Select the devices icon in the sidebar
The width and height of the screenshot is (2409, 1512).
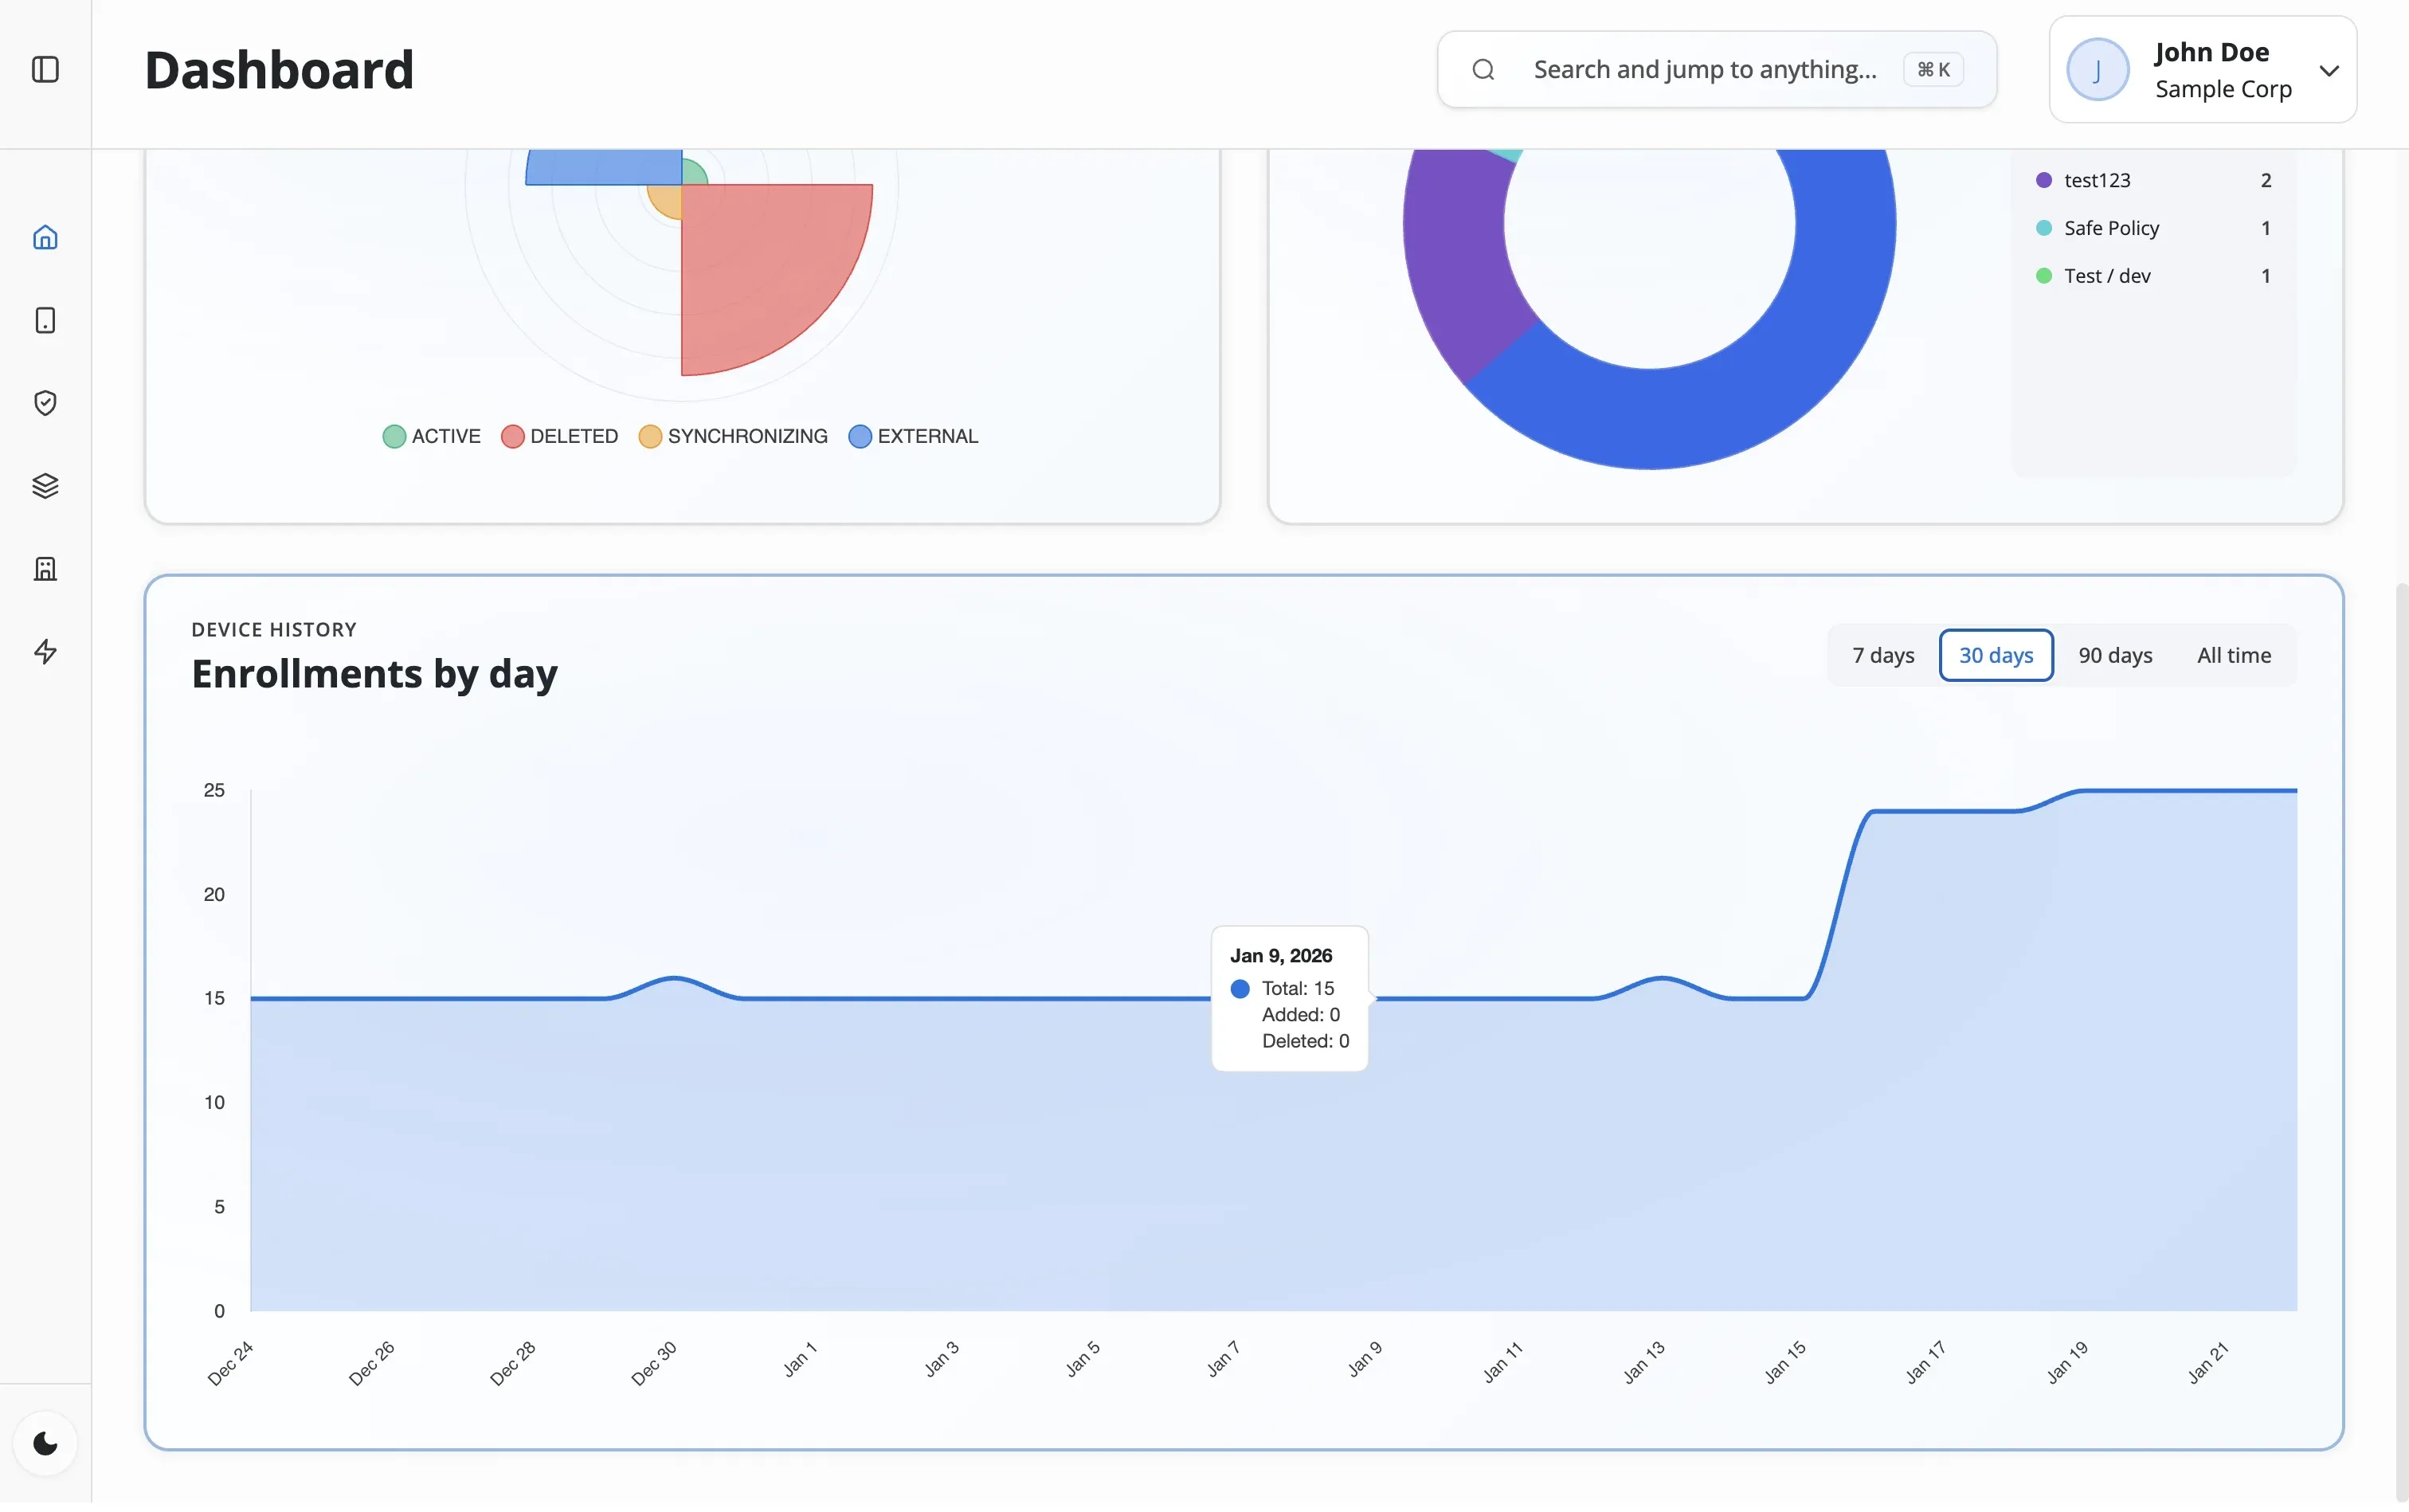click(46, 320)
